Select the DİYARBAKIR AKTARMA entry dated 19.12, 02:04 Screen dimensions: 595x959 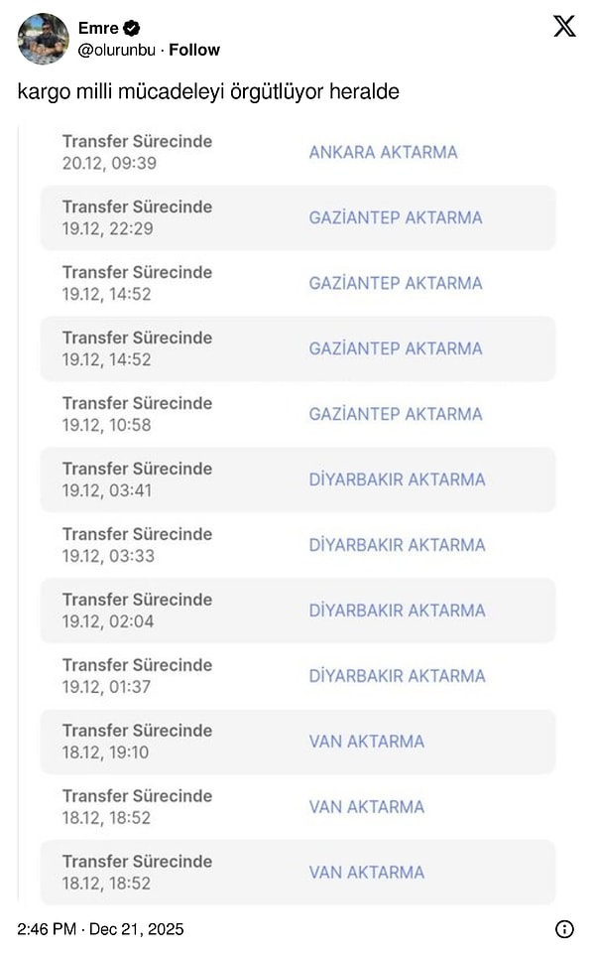[x=395, y=611]
